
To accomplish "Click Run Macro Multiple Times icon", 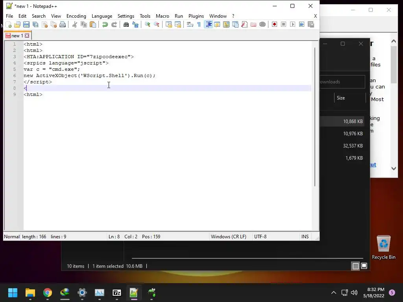I will tap(301, 24).
